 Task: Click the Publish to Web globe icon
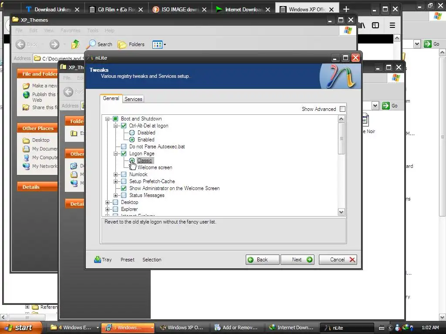26,94
